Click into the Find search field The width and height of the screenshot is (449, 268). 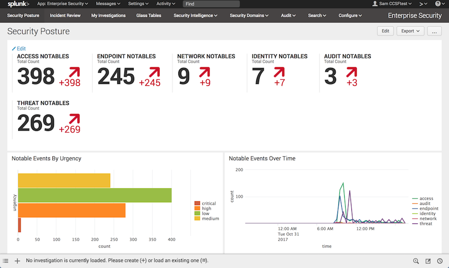(x=211, y=4)
